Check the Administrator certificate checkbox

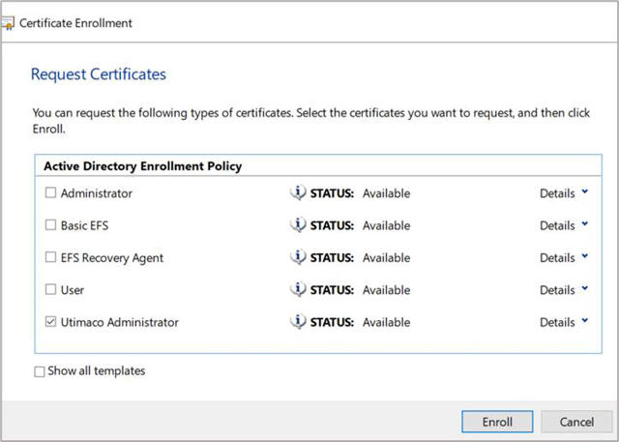click(51, 193)
